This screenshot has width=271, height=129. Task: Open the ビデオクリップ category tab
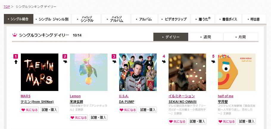tap(174, 19)
